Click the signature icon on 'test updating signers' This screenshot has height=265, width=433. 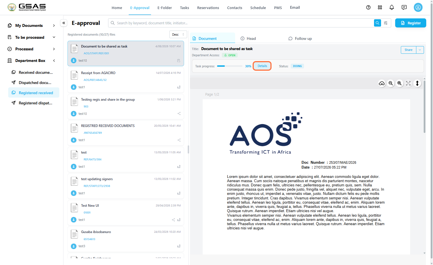[x=179, y=193]
